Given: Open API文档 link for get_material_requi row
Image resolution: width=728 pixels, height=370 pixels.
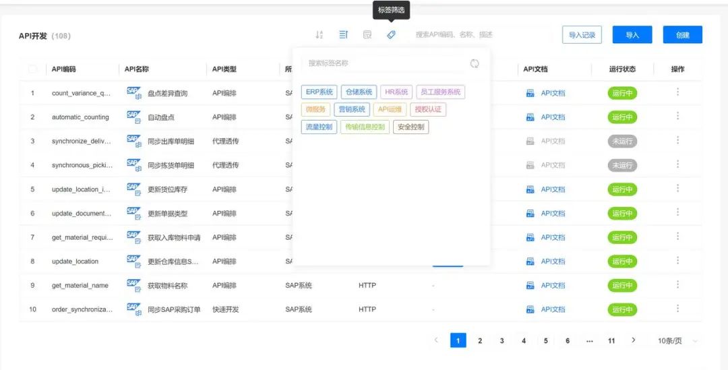Looking at the screenshot, I should click(553, 237).
